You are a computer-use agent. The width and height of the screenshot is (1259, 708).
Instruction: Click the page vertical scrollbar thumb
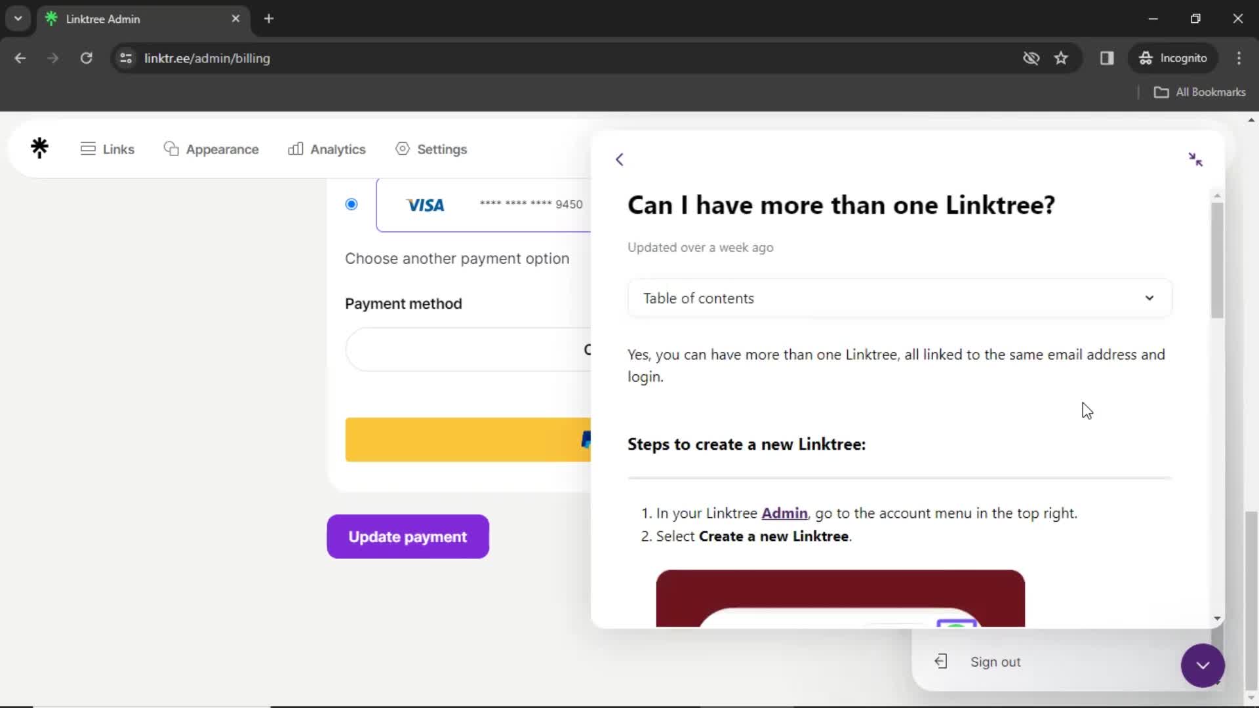point(1251,600)
